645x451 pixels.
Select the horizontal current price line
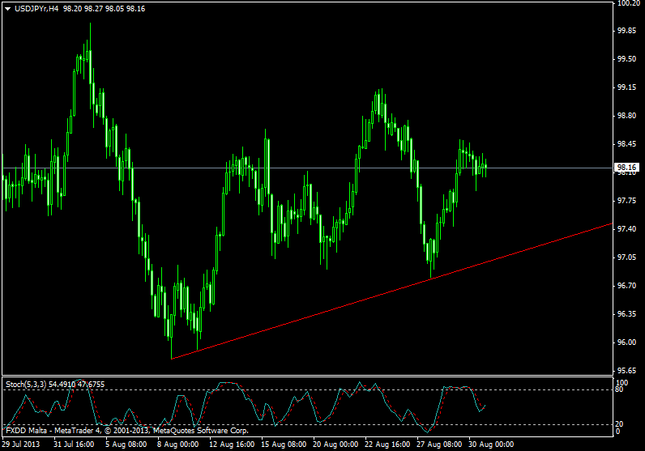tap(307, 168)
